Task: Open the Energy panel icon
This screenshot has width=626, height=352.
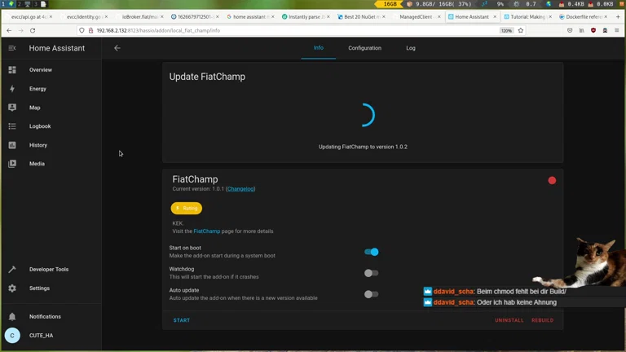Action: [x=12, y=89]
